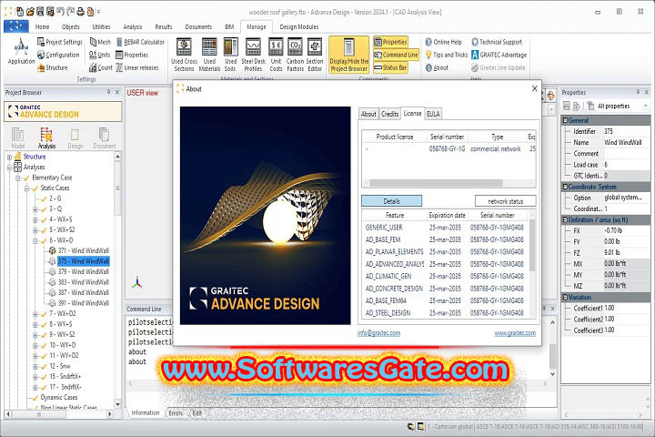Click the Name property value field
This screenshot has height=437, width=655.
coord(626,143)
